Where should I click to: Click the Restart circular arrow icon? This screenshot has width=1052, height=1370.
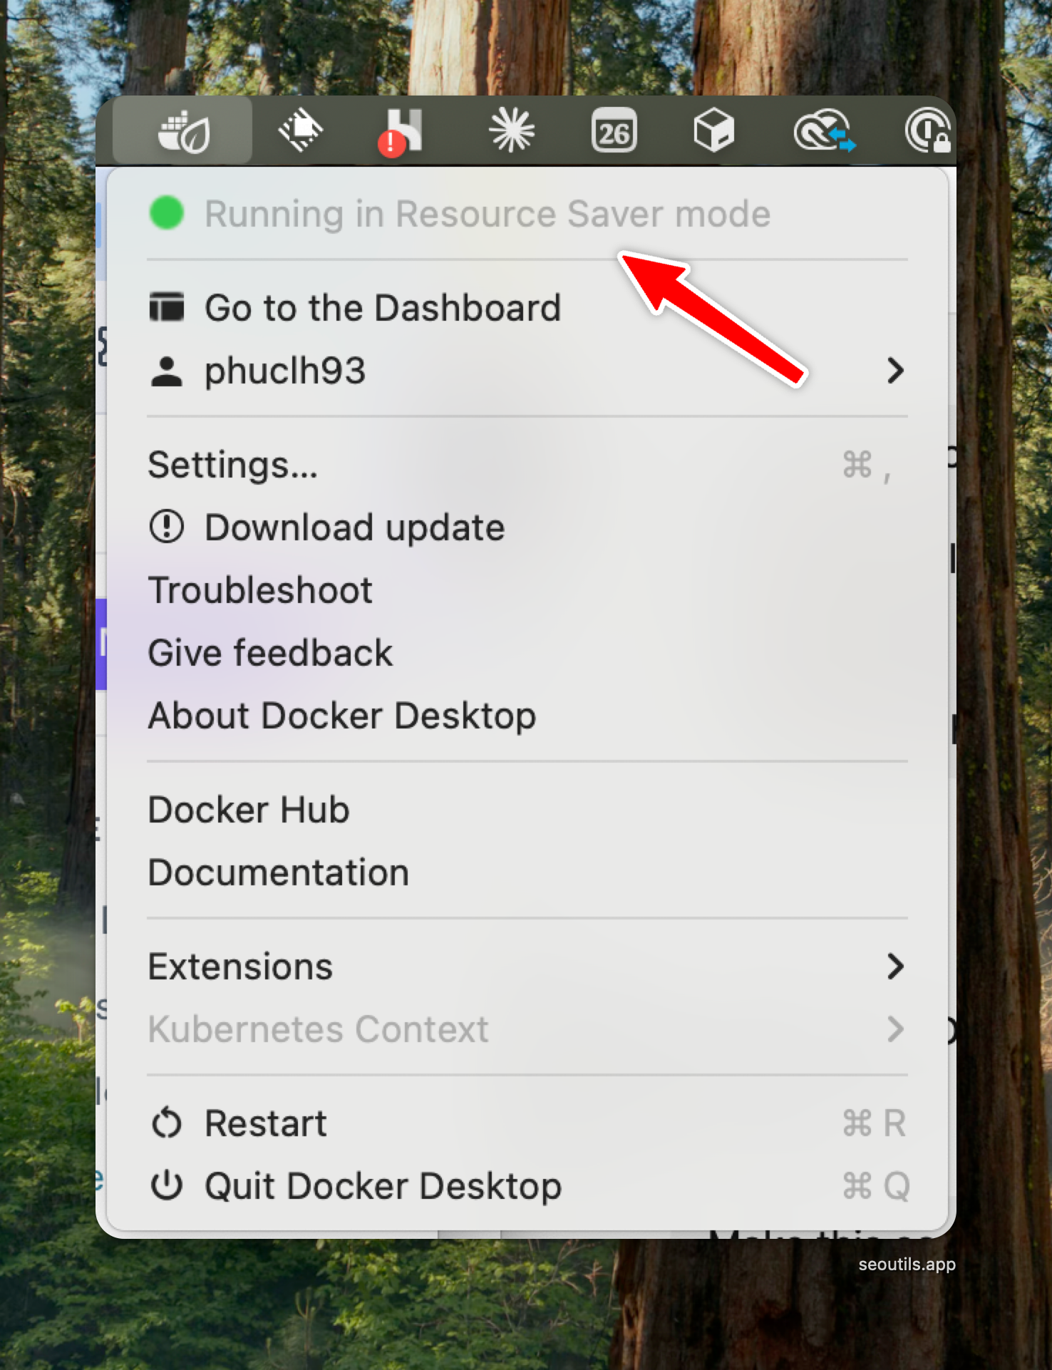(x=167, y=1123)
